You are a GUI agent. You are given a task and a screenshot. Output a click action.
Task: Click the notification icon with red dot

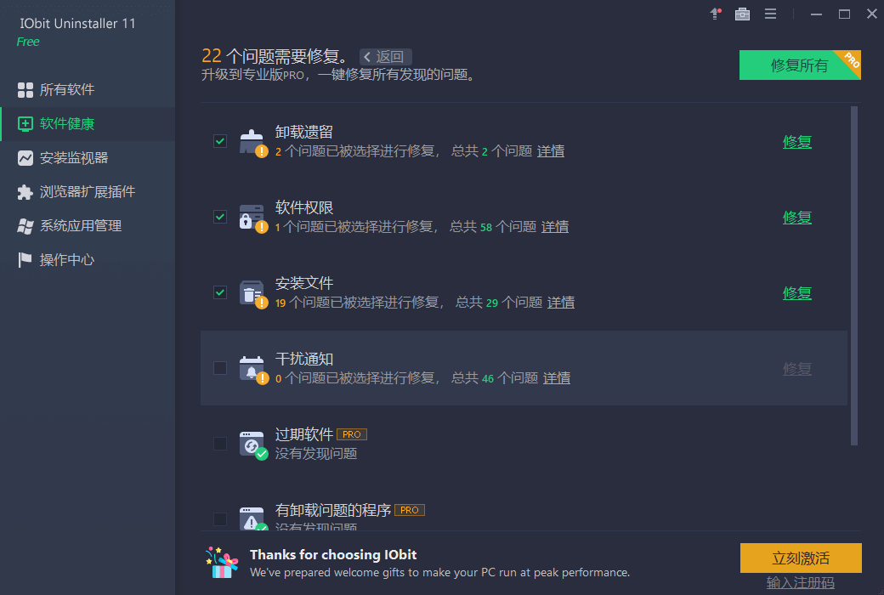(716, 14)
